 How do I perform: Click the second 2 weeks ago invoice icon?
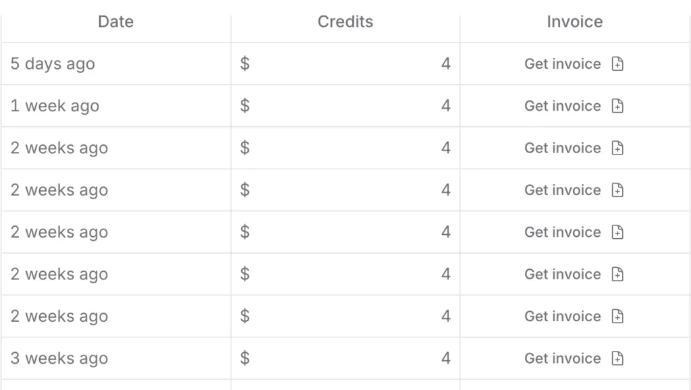point(617,190)
